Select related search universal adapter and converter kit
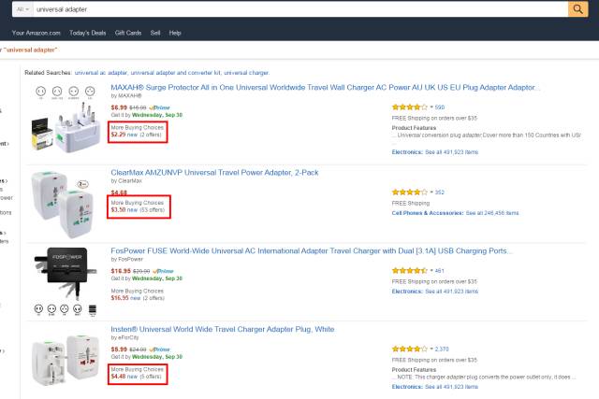This screenshot has height=399, width=599. coord(176,73)
